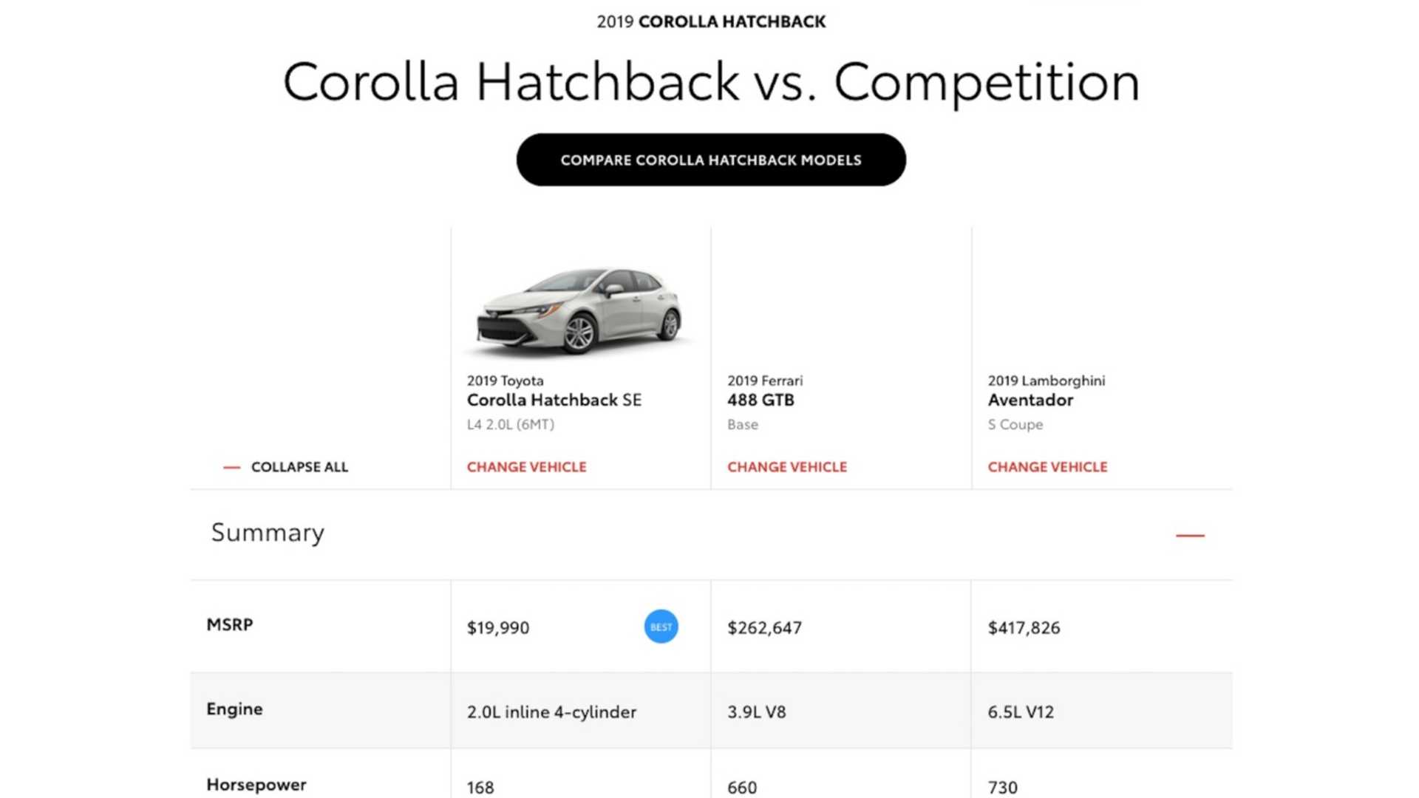Image resolution: width=1419 pixels, height=798 pixels.
Task: Select the Aventador model name
Action: point(1030,400)
